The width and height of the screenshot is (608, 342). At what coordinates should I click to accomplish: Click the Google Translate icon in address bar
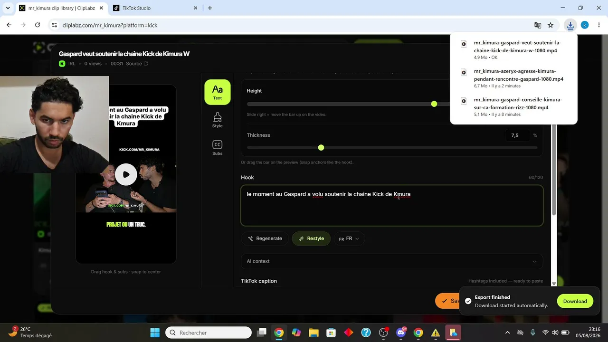(538, 25)
